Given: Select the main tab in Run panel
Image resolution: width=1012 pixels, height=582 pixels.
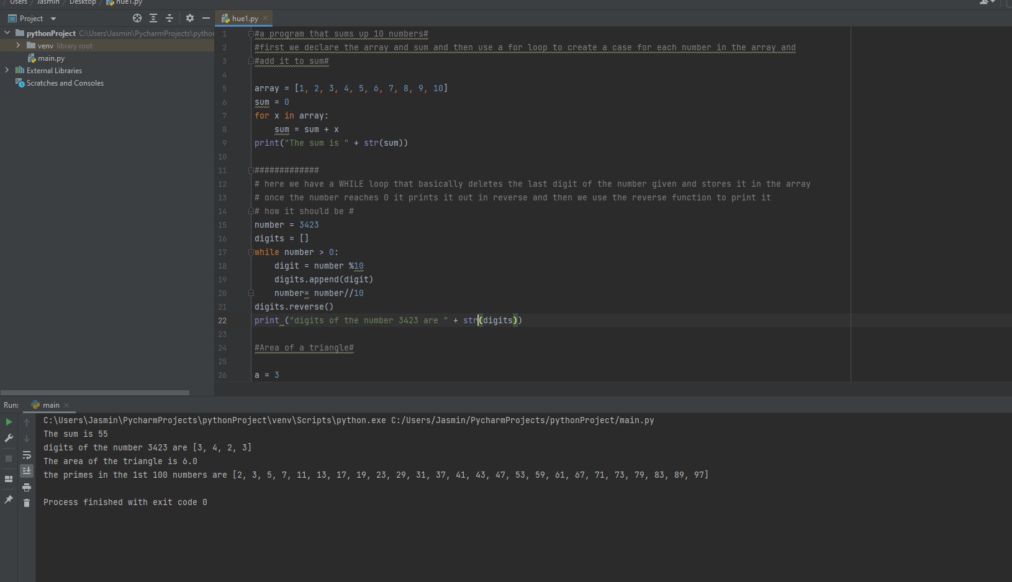Looking at the screenshot, I should (50, 405).
